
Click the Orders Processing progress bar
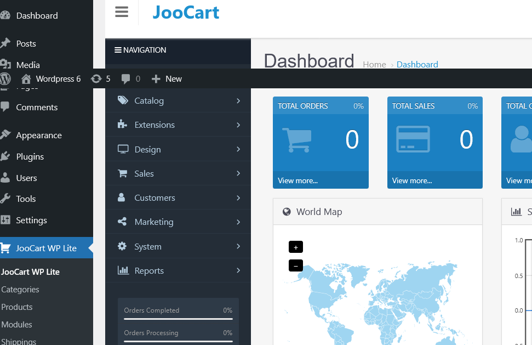(178, 341)
